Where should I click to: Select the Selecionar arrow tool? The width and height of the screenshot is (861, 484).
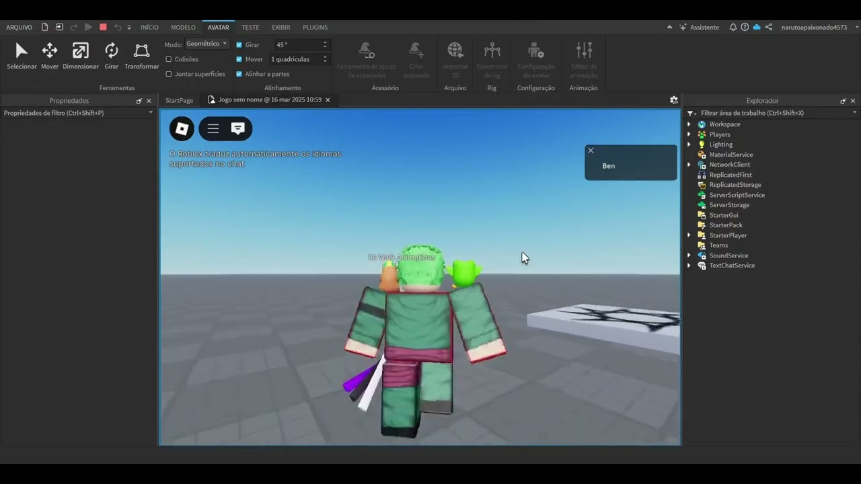click(x=22, y=56)
